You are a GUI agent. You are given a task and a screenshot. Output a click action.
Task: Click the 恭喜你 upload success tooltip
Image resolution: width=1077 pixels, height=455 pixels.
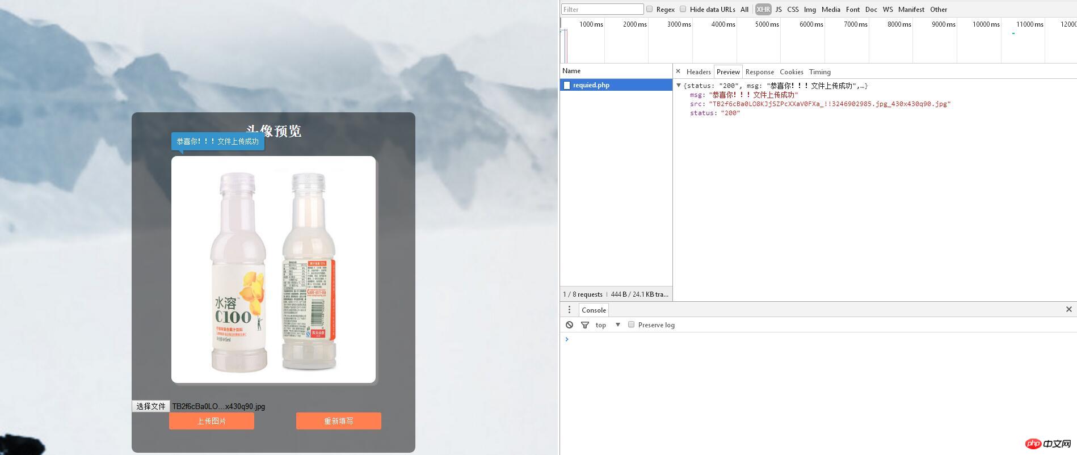pos(218,142)
